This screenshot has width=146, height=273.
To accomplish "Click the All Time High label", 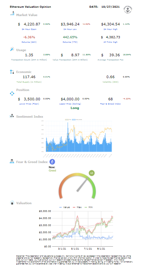I will [111, 42].
